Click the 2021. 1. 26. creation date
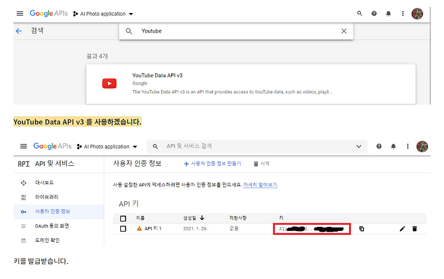 pyautogui.click(x=195, y=228)
